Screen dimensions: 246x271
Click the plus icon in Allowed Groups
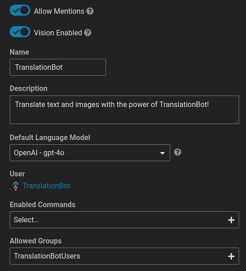coord(231,256)
